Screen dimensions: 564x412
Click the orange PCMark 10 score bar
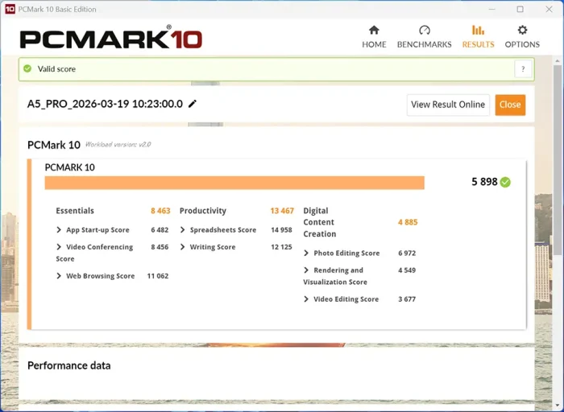click(x=234, y=183)
